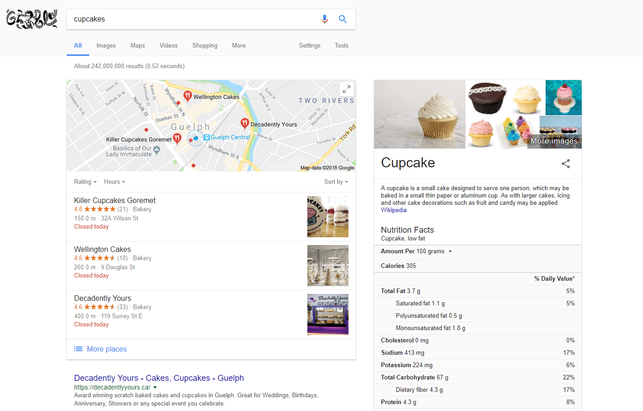Screen dimensions: 643x411
Task: Click the More places link
Action: pos(107,349)
